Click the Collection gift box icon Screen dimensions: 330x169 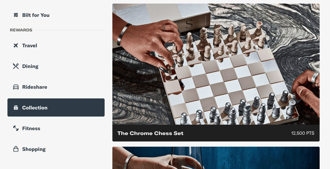16,107
